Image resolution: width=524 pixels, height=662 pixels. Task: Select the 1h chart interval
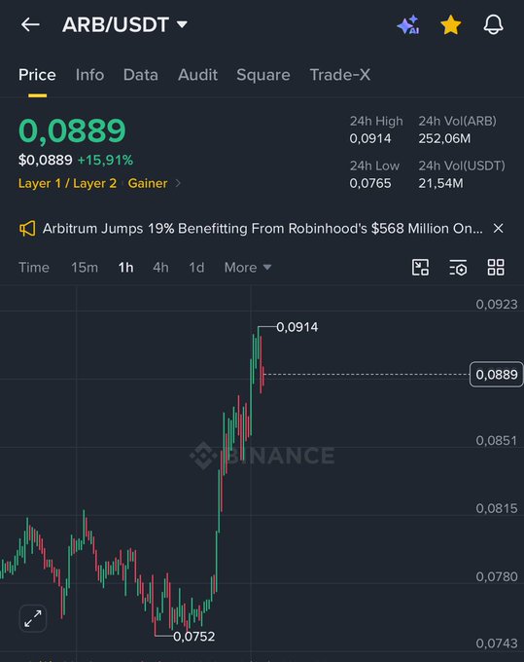point(125,268)
